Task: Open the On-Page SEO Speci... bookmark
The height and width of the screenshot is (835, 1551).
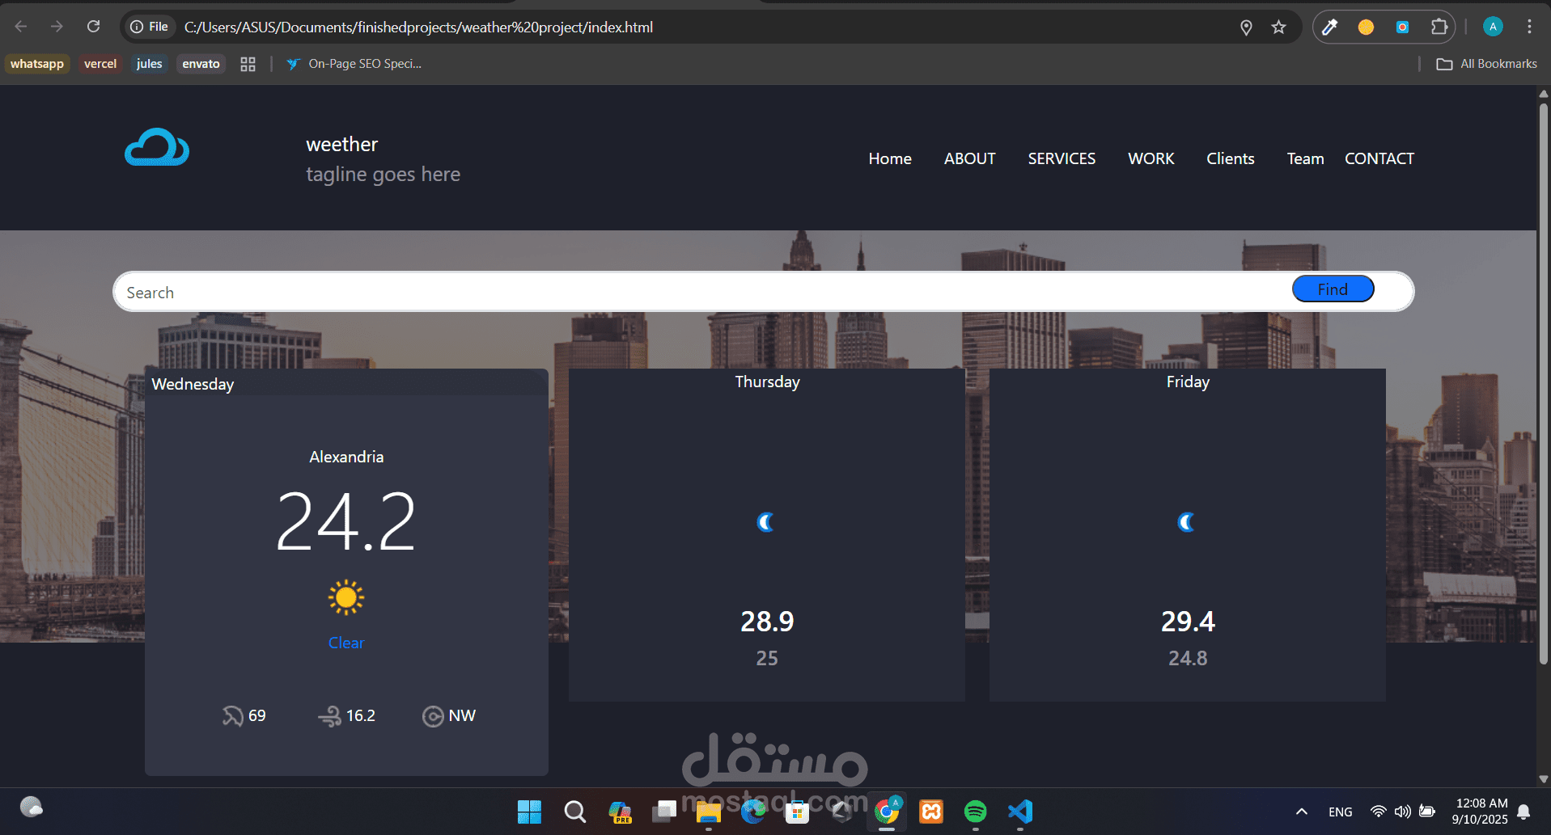Action: click(x=354, y=64)
